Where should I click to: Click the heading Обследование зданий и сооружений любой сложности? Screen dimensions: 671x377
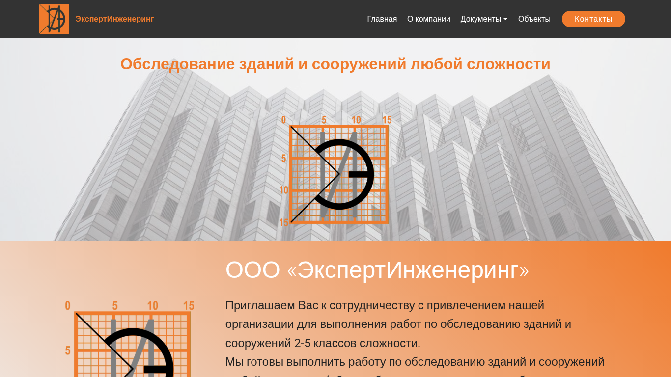coord(335,64)
